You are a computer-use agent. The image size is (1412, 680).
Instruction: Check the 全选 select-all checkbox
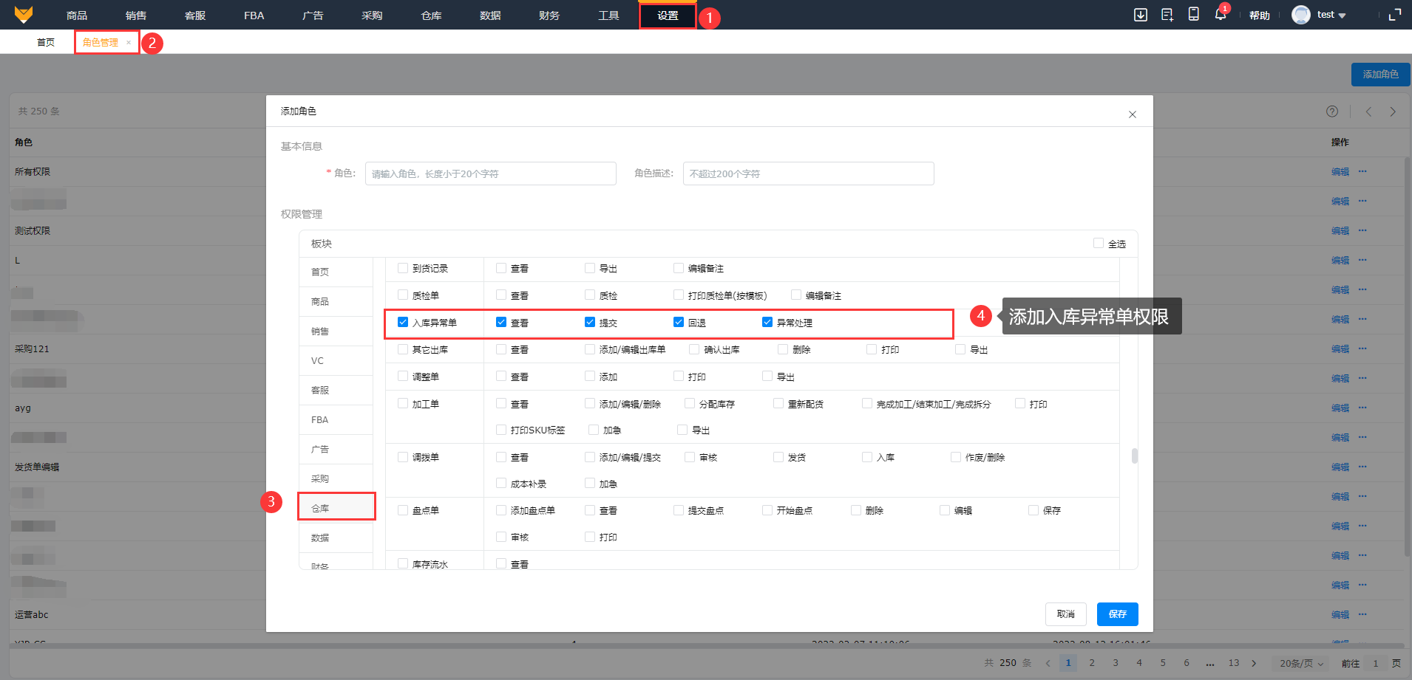pos(1099,244)
